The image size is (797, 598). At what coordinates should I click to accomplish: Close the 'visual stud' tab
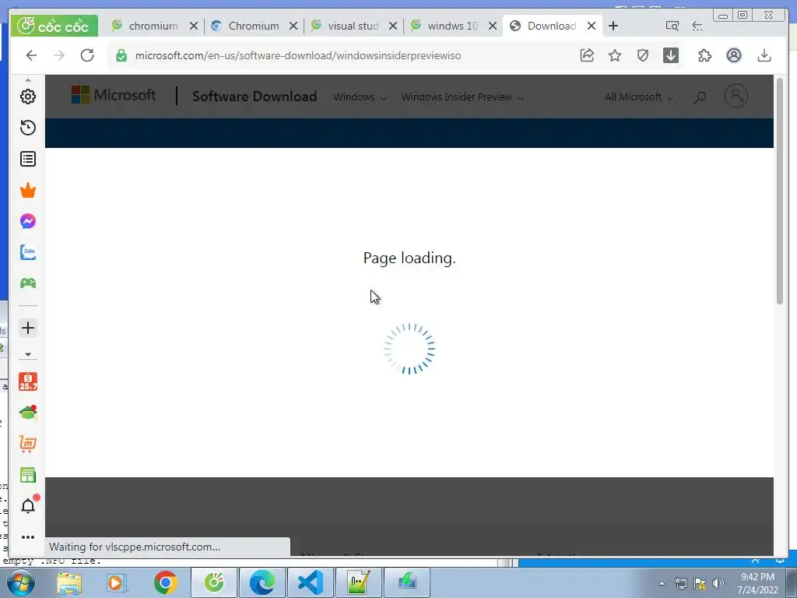[393, 26]
